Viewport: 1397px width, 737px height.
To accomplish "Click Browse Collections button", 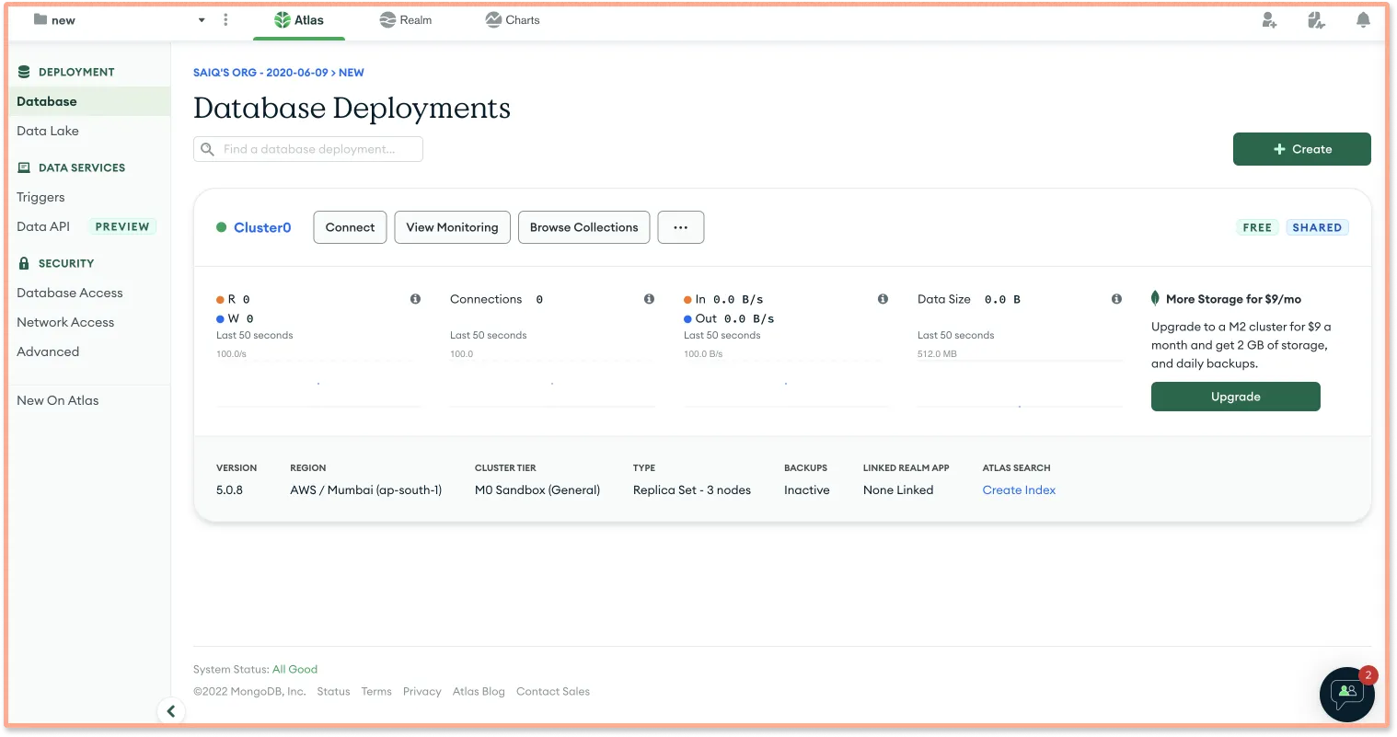I will tap(583, 227).
